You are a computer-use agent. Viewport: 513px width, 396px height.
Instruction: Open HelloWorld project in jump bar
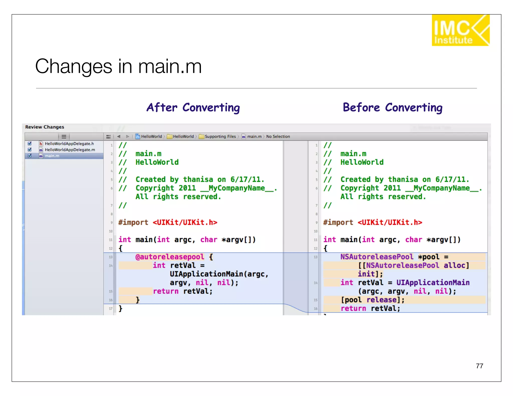click(151, 136)
